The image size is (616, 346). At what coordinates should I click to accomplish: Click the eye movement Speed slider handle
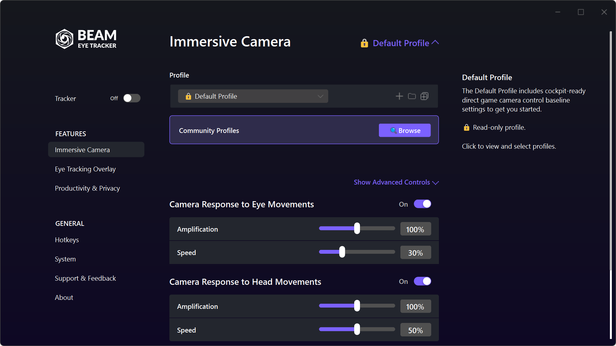[342, 252]
